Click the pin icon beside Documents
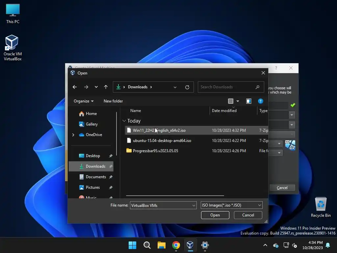Image resolution: width=337 pixels, height=253 pixels. (x=111, y=177)
